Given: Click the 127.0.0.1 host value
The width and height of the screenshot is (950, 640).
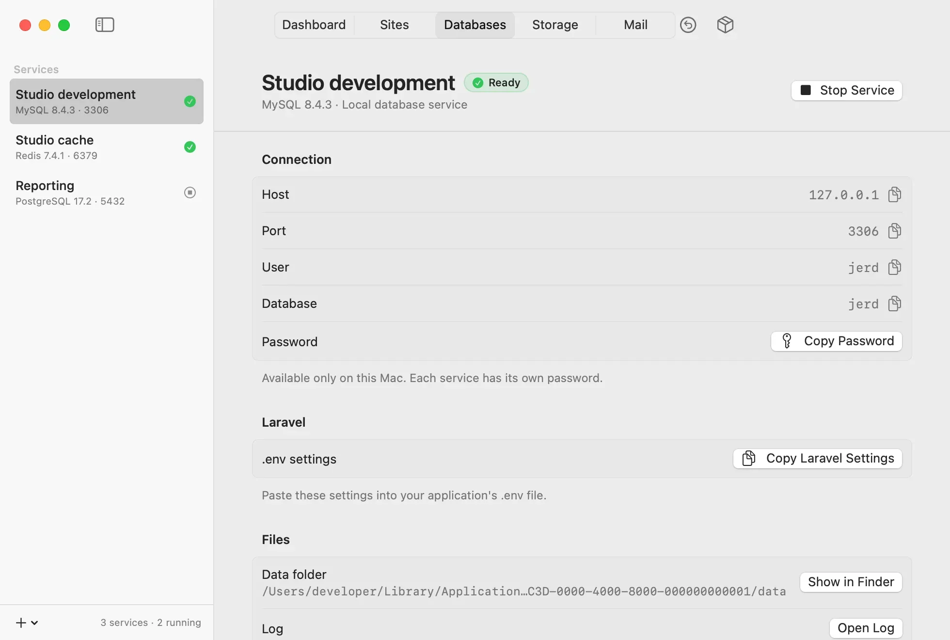Looking at the screenshot, I should (844, 195).
